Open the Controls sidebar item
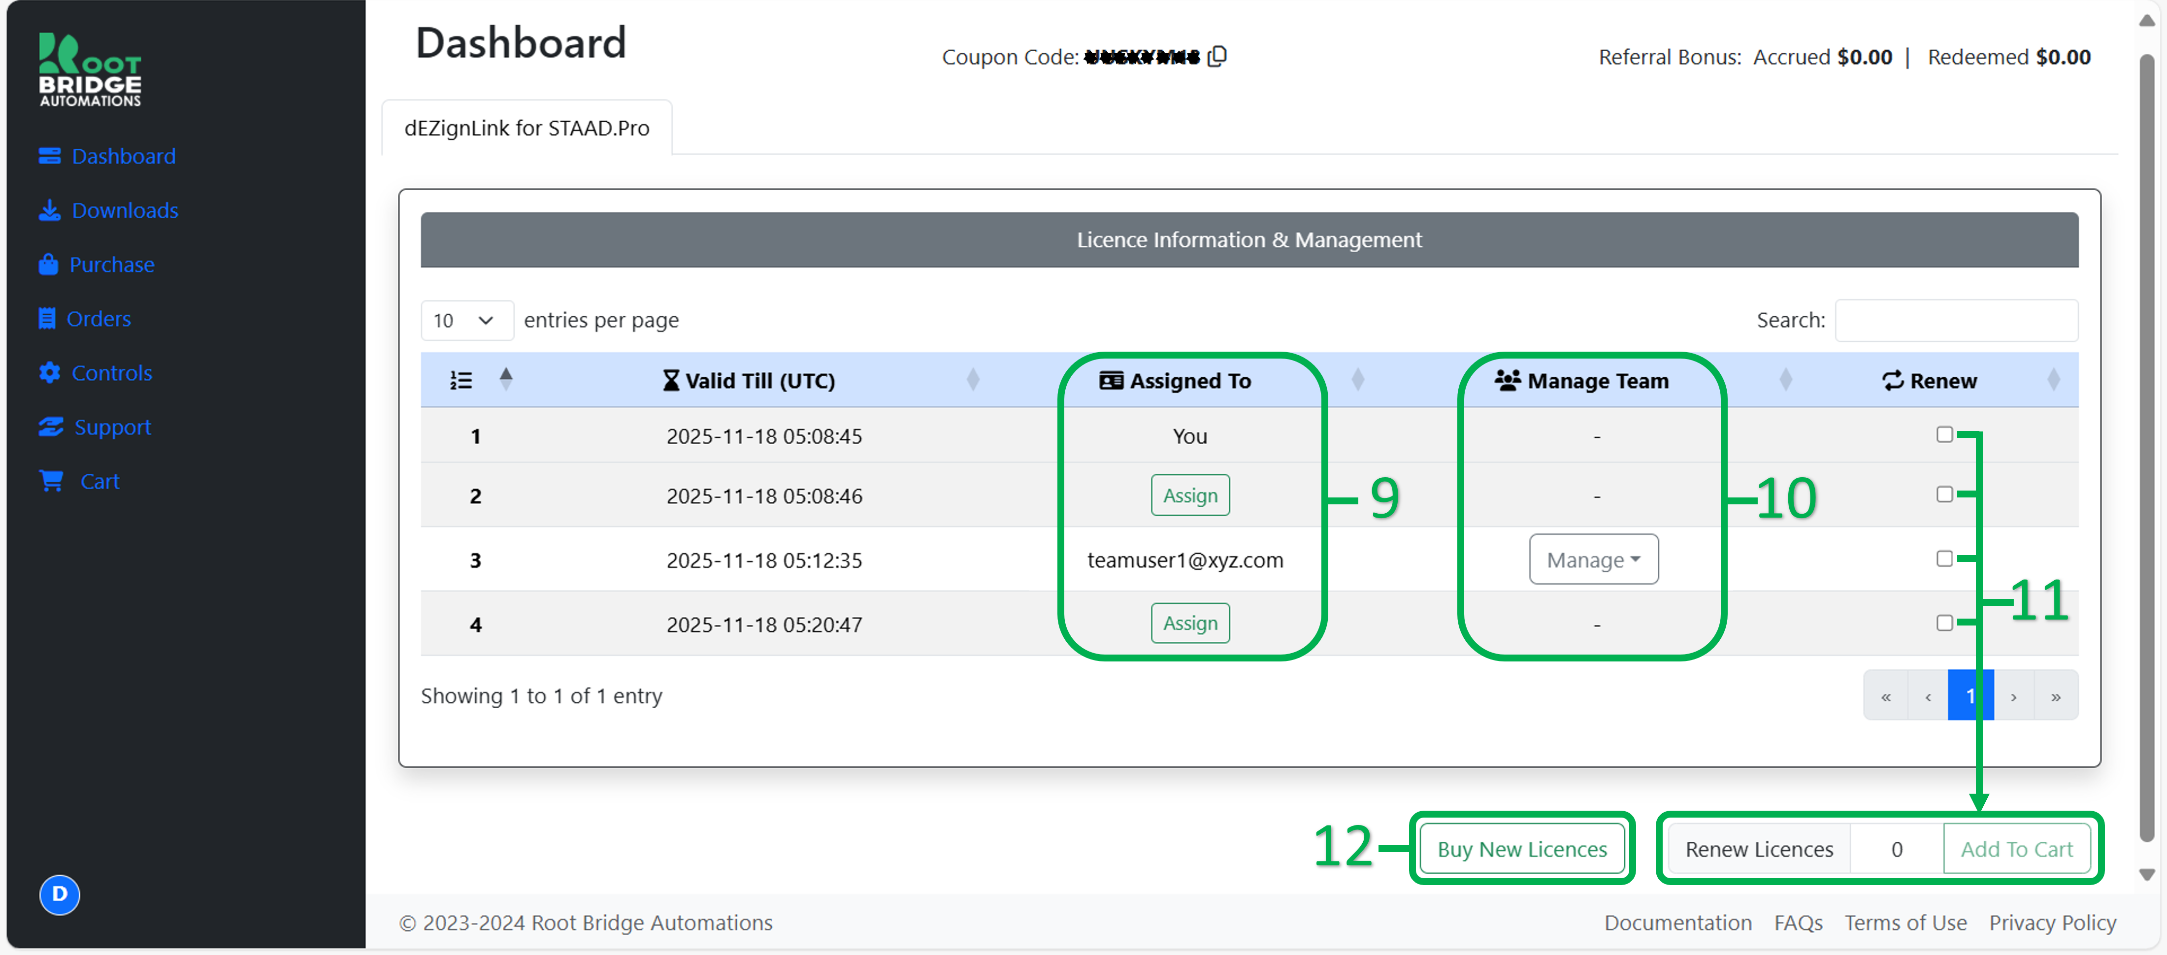This screenshot has height=955, width=2167. tap(95, 373)
